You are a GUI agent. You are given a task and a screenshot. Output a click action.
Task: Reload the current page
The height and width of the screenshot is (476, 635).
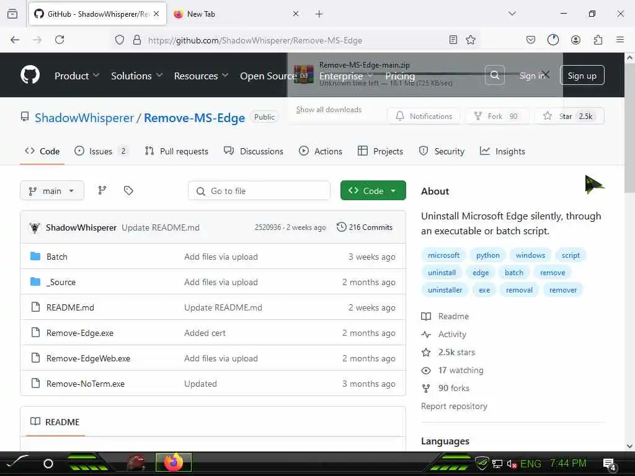point(60,40)
